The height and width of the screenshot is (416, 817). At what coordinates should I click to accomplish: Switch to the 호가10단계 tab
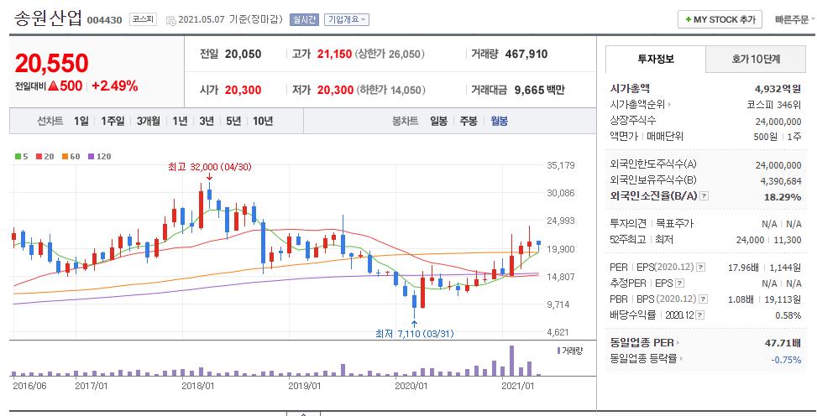pyautogui.click(x=756, y=60)
